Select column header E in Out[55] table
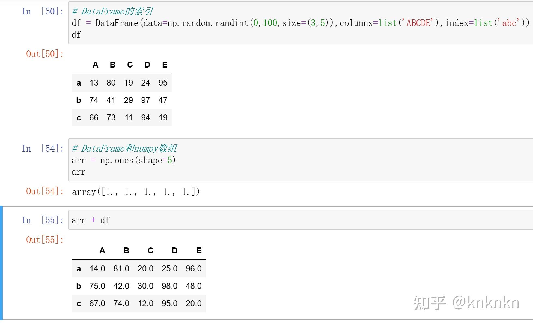The height and width of the screenshot is (324, 533). (x=198, y=250)
